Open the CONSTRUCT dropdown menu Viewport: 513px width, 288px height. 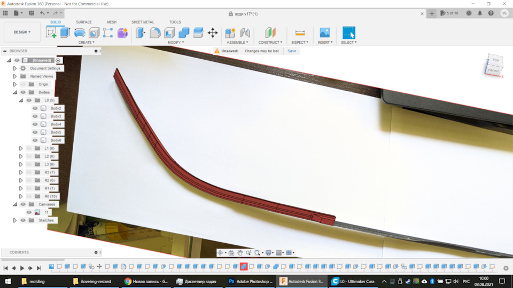point(270,43)
